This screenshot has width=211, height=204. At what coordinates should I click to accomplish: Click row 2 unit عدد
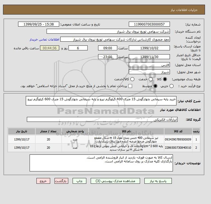(75, 148)
